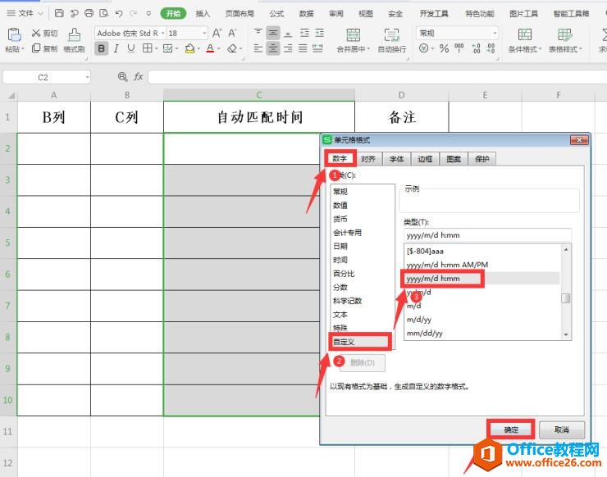Click the Wrap Text (自动换行) icon
The height and width of the screenshot is (477, 607).
click(392, 35)
